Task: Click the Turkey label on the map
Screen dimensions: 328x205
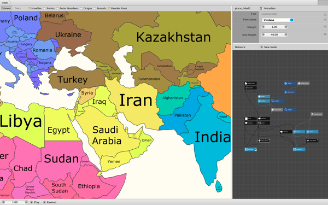Action: 72,80
